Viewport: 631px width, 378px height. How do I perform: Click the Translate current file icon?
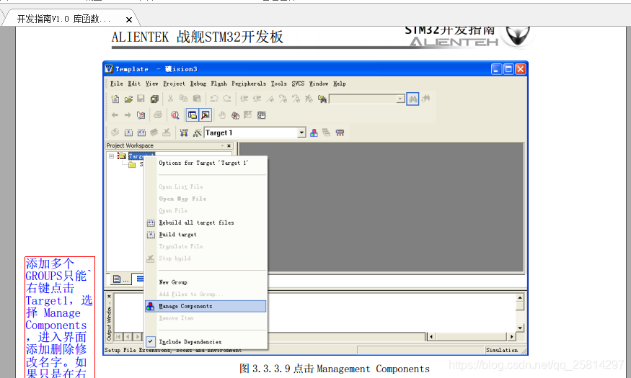pyautogui.click(x=115, y=132)
